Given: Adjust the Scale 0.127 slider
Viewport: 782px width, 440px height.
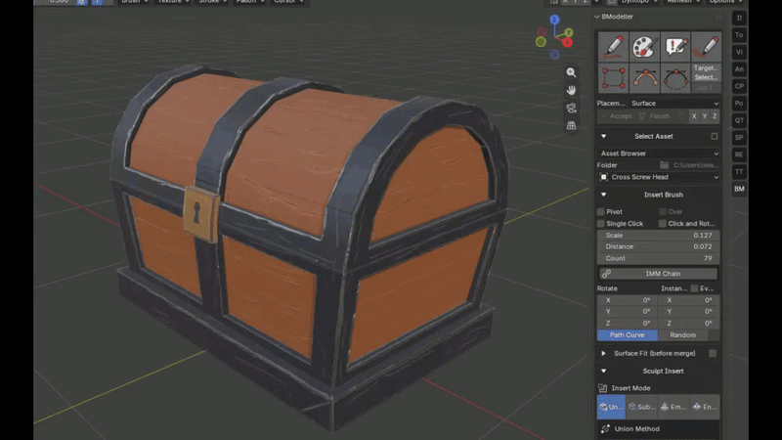Looking at the screenshot, I should pos(658,236).
